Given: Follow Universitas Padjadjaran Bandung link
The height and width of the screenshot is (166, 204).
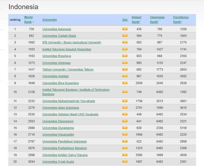Looking at the screenshot, I should pyautogui.click(x=65, y=148).
